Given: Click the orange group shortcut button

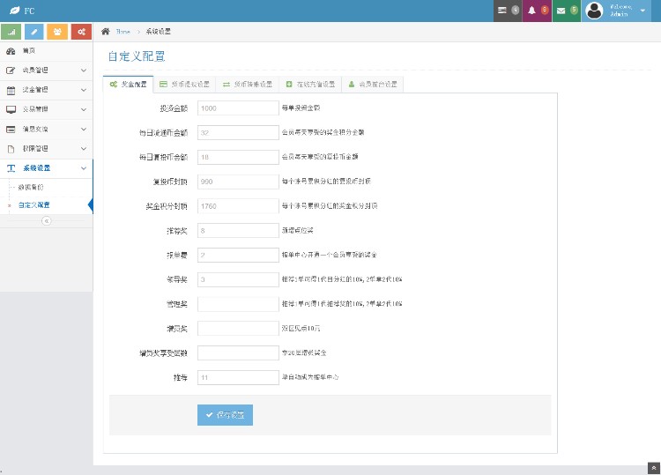Looking at the screenshot, I should [x=57, y=32].
